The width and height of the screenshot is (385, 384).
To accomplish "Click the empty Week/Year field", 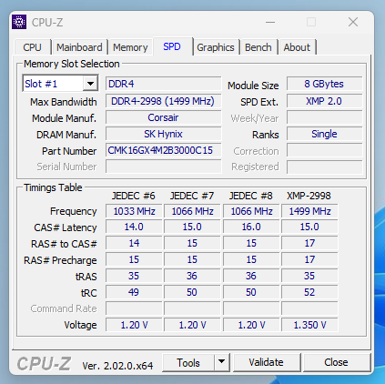I will [324, 117].
